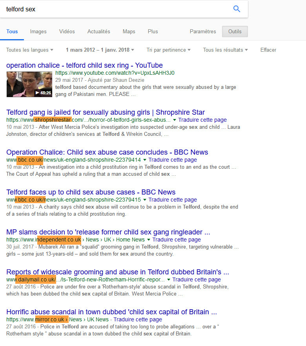This screenshot has height=346, width=306.
Task: Open Paramètres settings menu
Action: point(203,32)
